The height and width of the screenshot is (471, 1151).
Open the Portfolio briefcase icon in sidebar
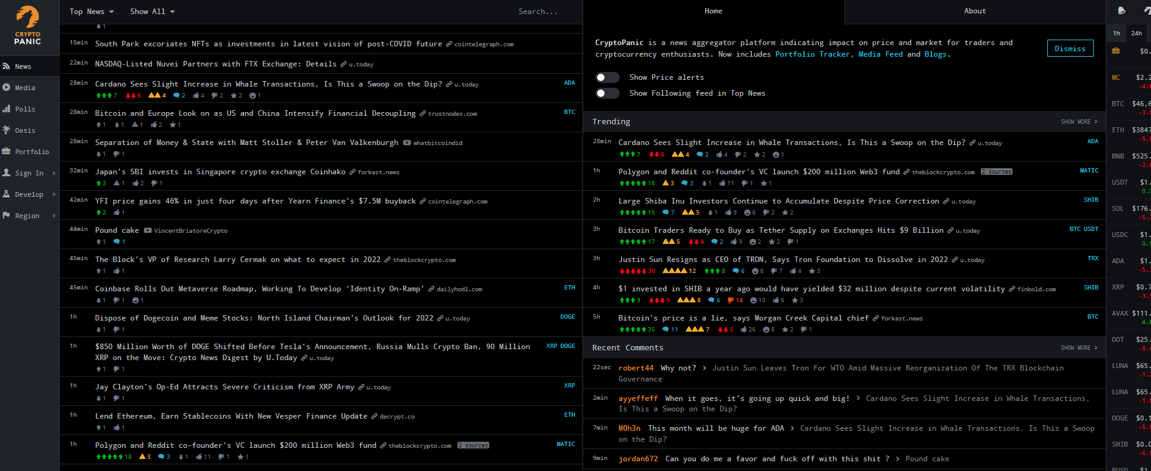(7, 151)
